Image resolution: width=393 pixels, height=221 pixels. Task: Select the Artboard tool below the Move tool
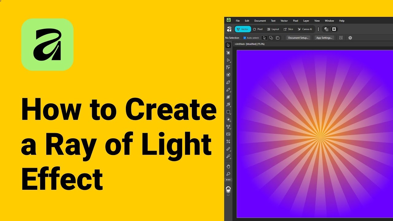pos(228,53)
